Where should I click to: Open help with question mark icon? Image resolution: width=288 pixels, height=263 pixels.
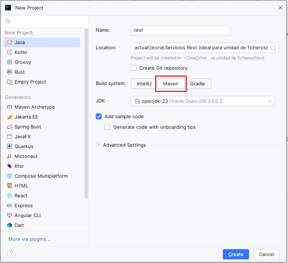11,254
